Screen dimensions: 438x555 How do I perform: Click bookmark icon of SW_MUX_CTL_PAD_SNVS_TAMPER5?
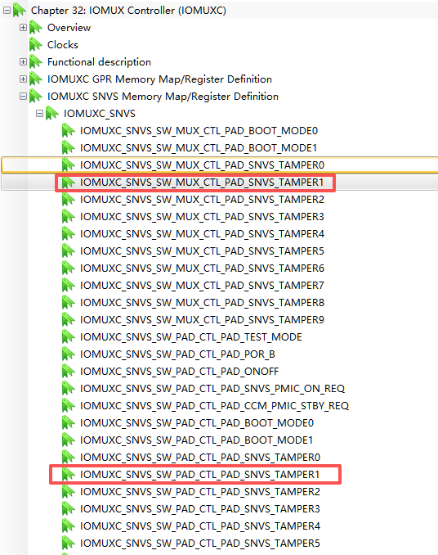[x=68, y=251]
